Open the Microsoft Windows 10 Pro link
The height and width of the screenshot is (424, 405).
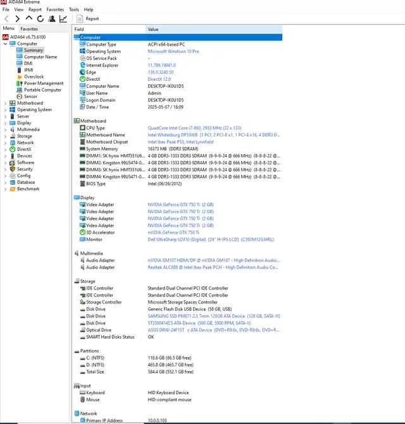pos(173,51)
